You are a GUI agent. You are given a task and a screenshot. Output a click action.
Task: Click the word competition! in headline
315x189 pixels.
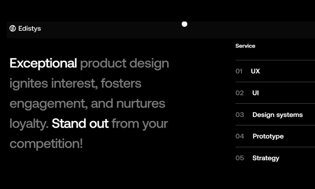tap(46, 143)
